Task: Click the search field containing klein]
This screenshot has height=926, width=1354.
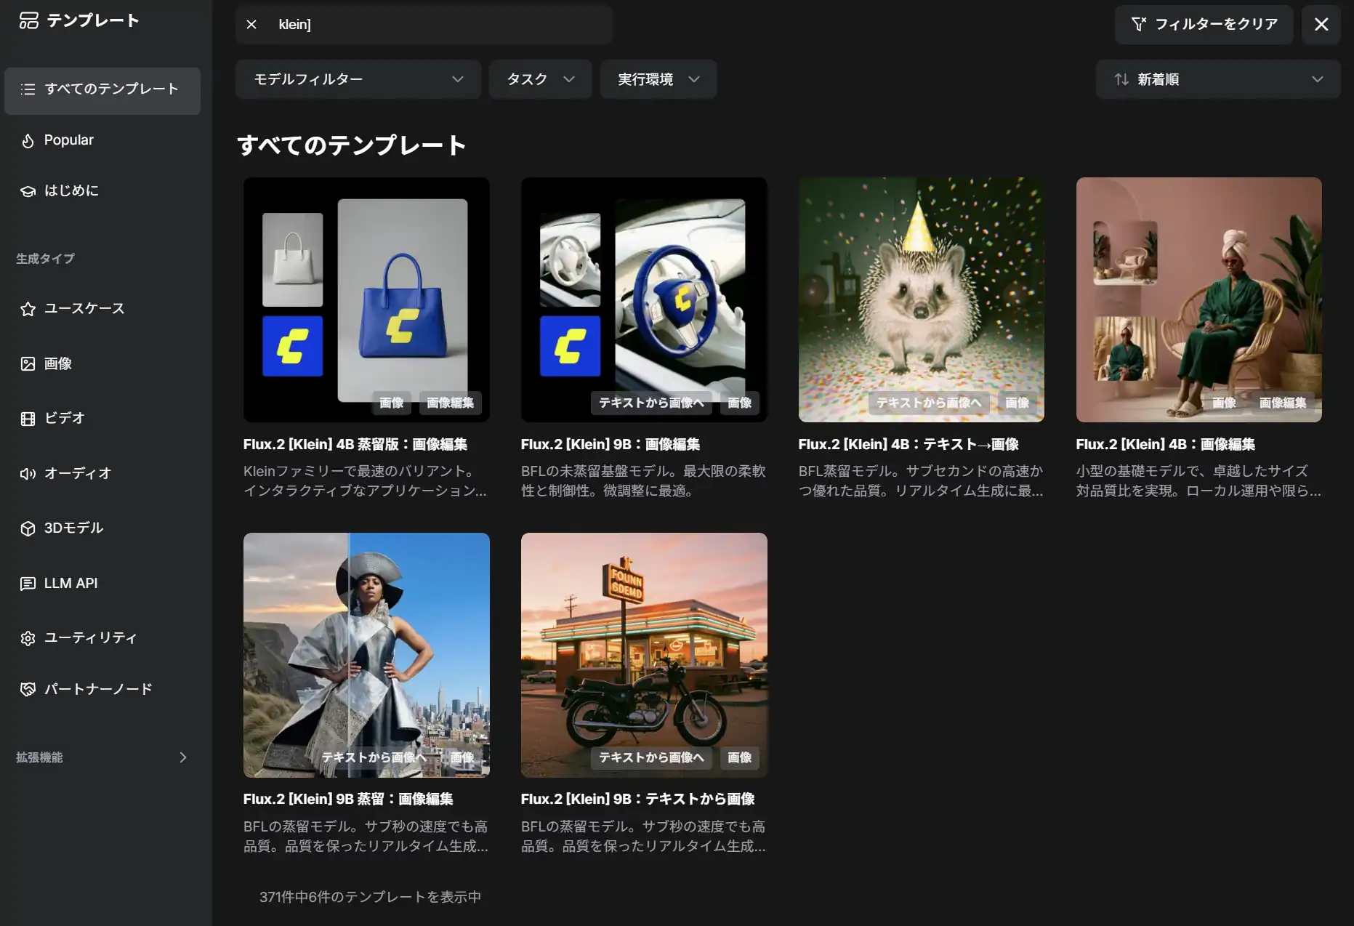Action: (436, 25)
